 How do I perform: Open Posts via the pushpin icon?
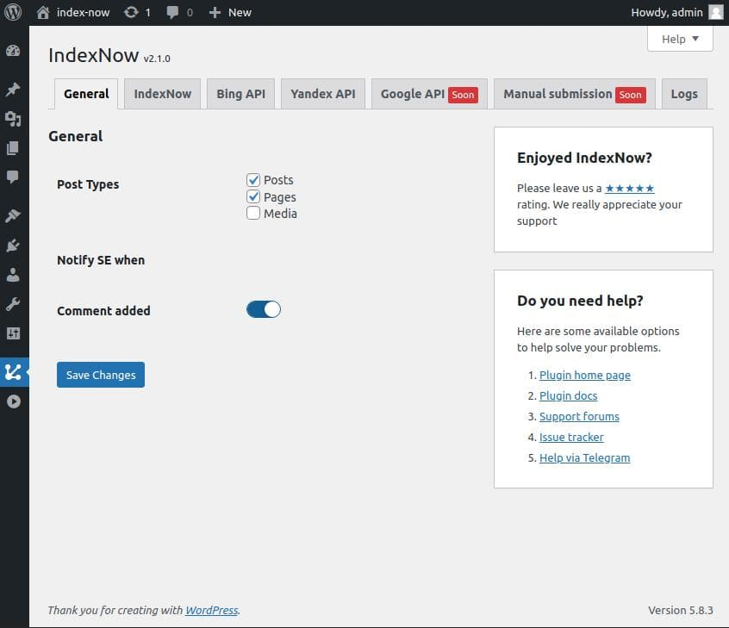[x=13, y=89]
